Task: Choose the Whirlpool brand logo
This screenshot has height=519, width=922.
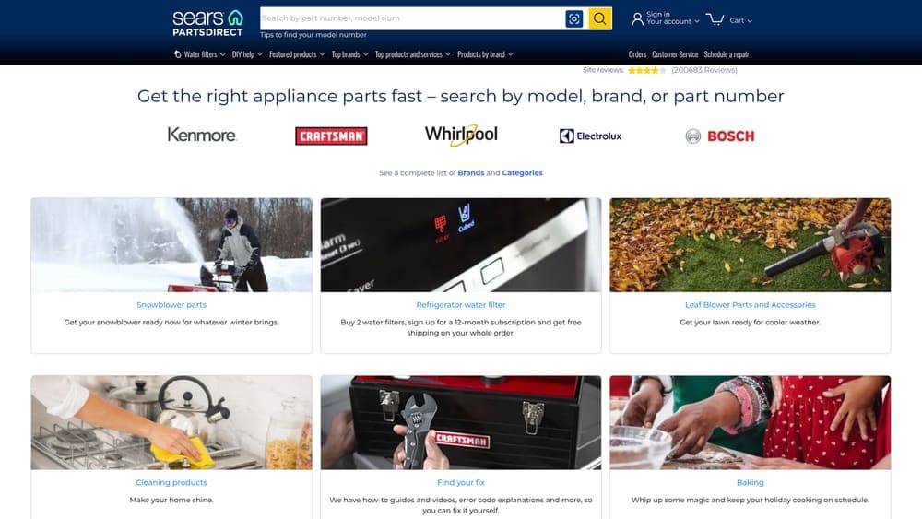Action: coord(461,136)
